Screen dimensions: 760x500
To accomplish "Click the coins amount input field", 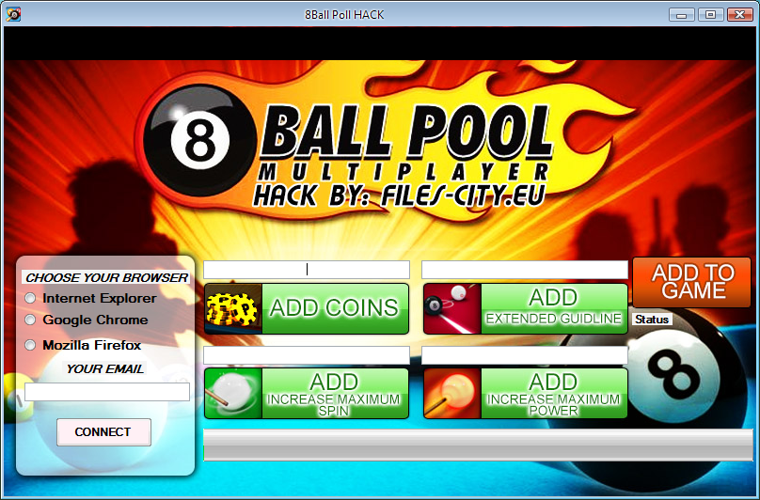I will point(307,270).
